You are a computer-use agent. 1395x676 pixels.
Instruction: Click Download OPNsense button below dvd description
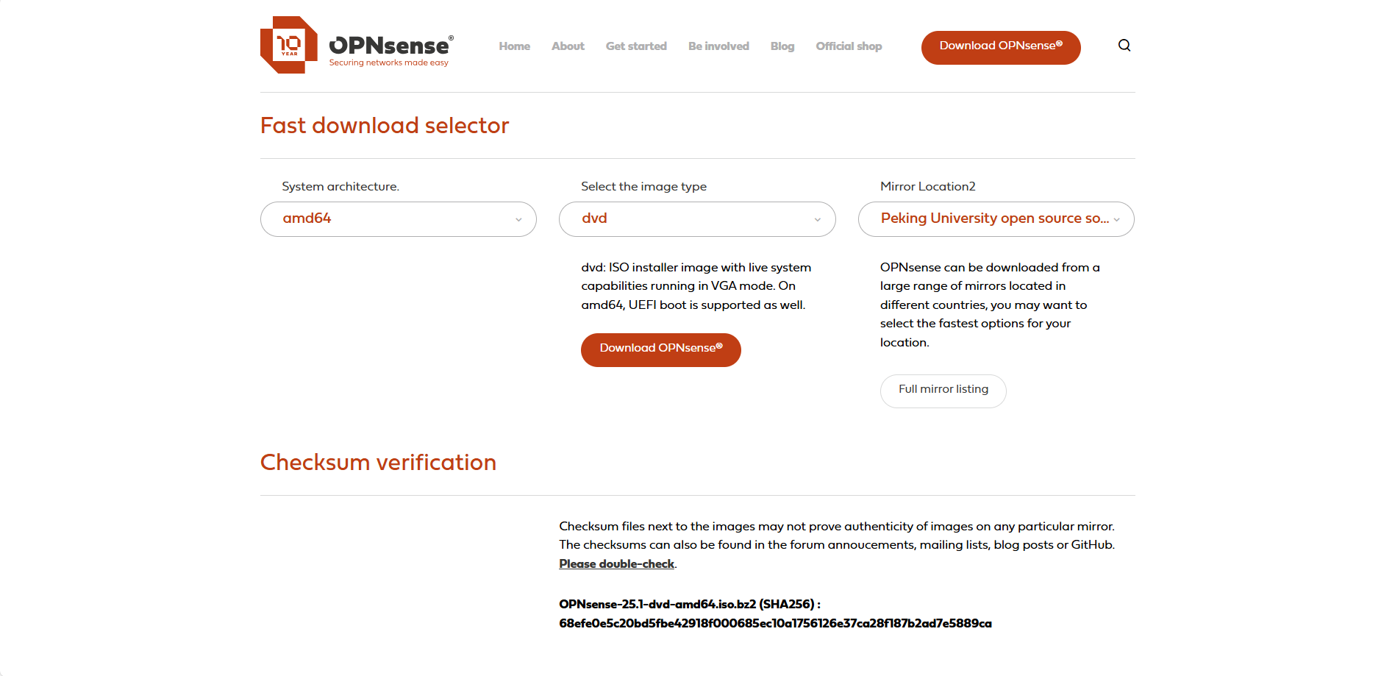(x=660, y=349)
